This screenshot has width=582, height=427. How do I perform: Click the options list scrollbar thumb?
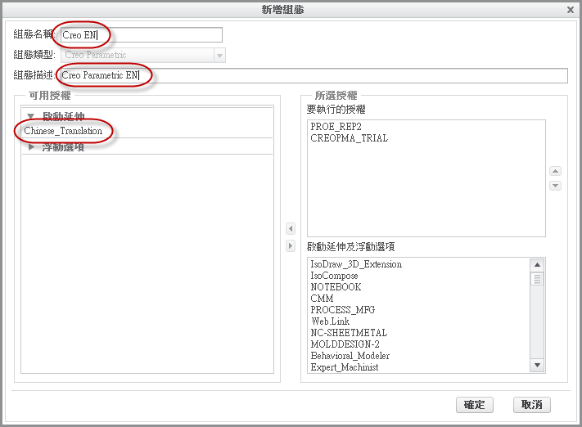537,279
